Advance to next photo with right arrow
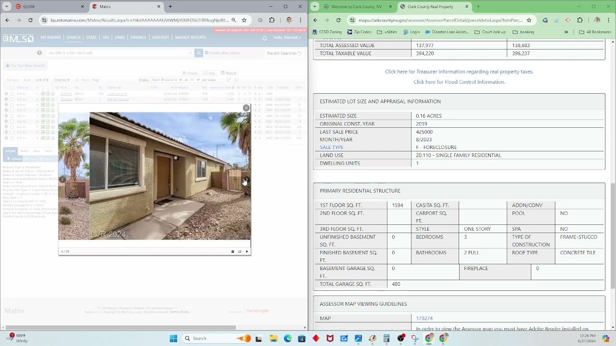616x346 pixels. [245, 181]
